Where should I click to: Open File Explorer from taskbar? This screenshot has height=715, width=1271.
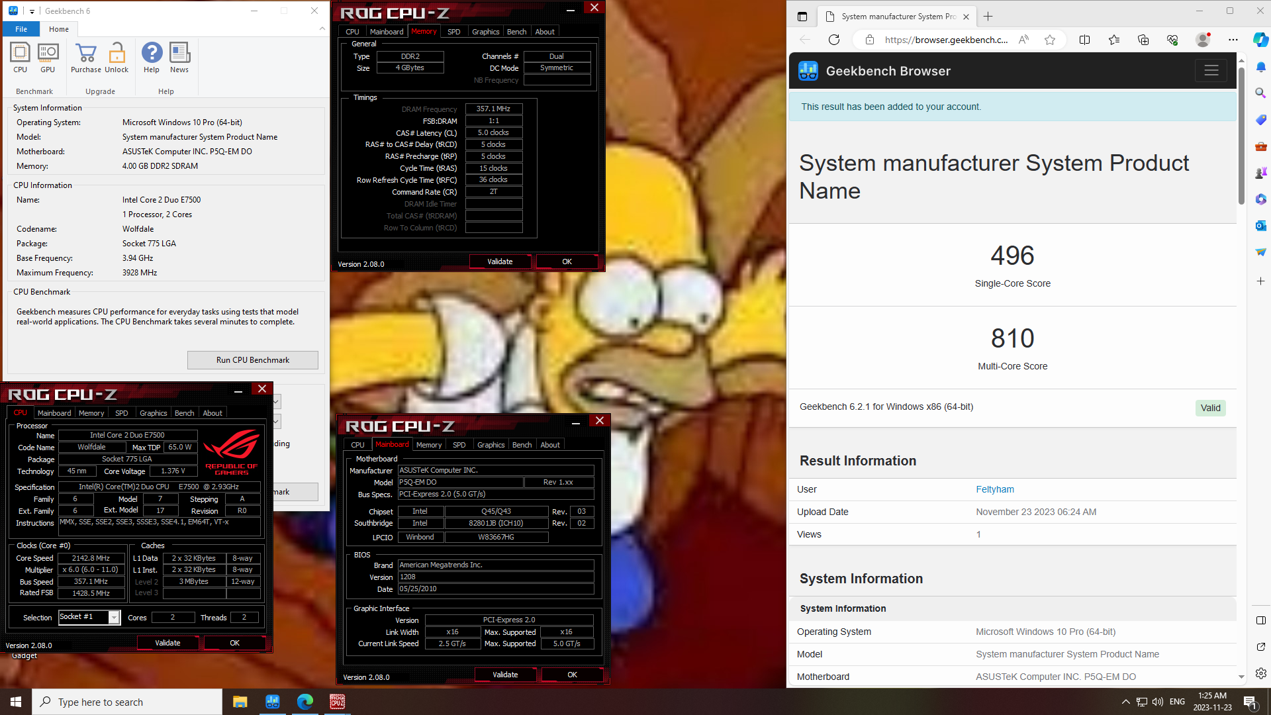(240, 702)
